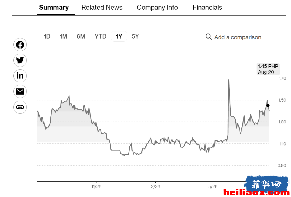Select the 1Y range button
The width and height of the screenshot is (291, 197).
[119, 36]
